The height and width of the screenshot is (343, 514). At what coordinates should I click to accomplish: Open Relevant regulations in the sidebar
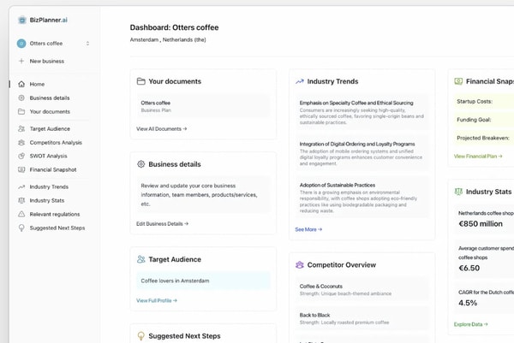[x=56, y=214]
